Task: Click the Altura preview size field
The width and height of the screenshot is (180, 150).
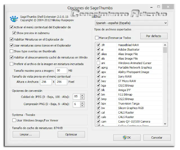Action: [x=46, y=82]
